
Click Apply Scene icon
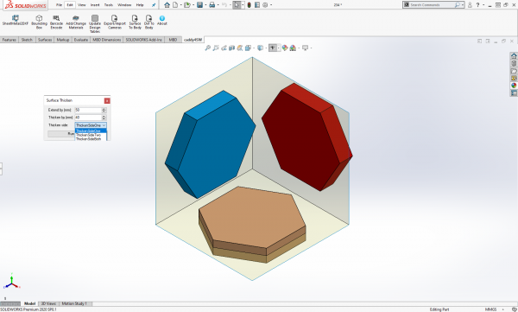[293, 48]
